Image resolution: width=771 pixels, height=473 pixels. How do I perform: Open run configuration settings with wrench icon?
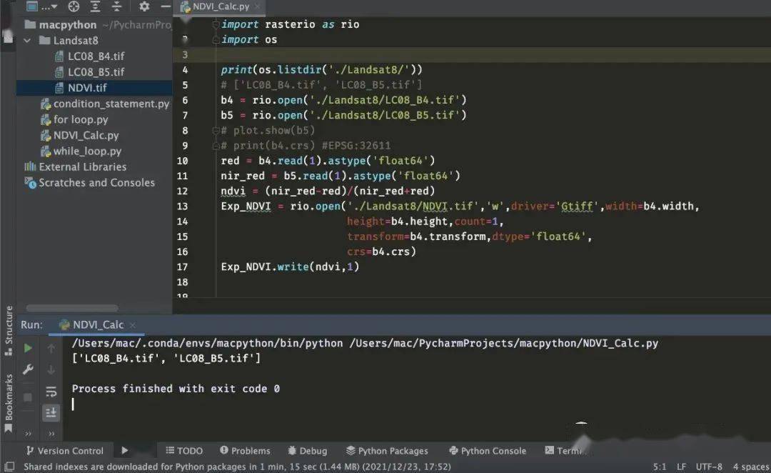click(27, 370)
